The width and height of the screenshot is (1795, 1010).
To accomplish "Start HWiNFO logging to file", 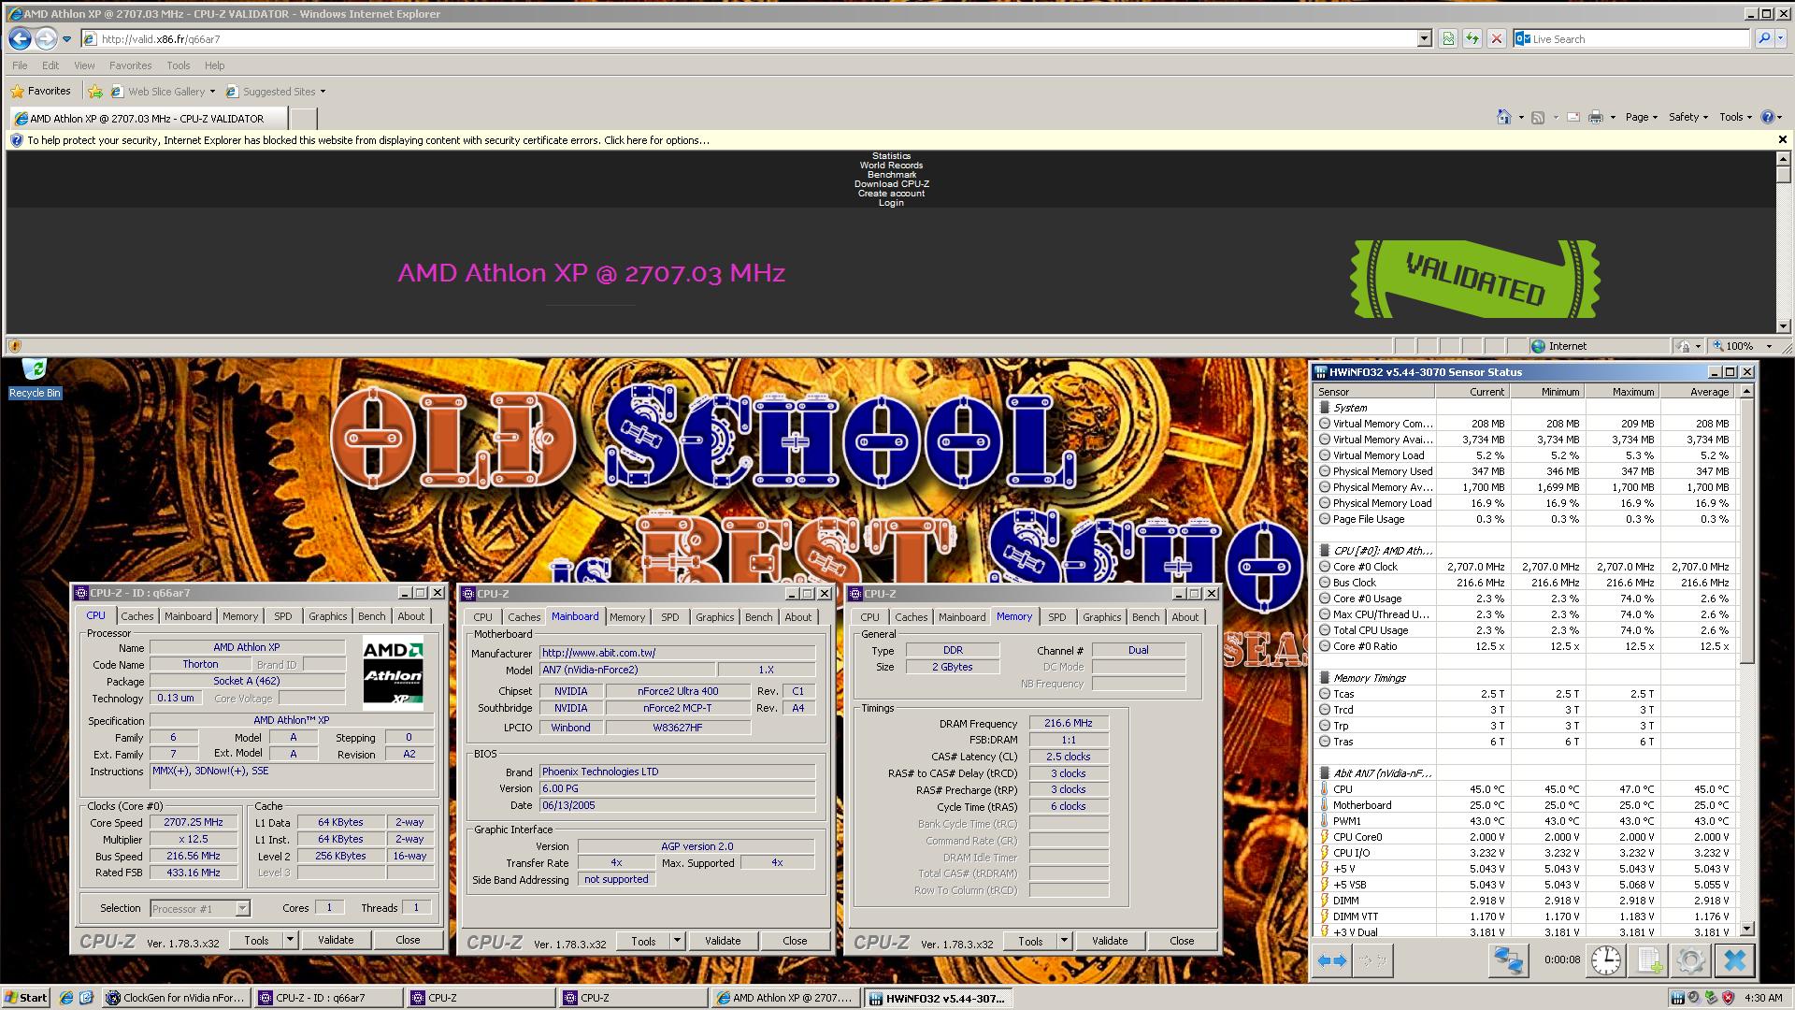I will coord(1648,960).
